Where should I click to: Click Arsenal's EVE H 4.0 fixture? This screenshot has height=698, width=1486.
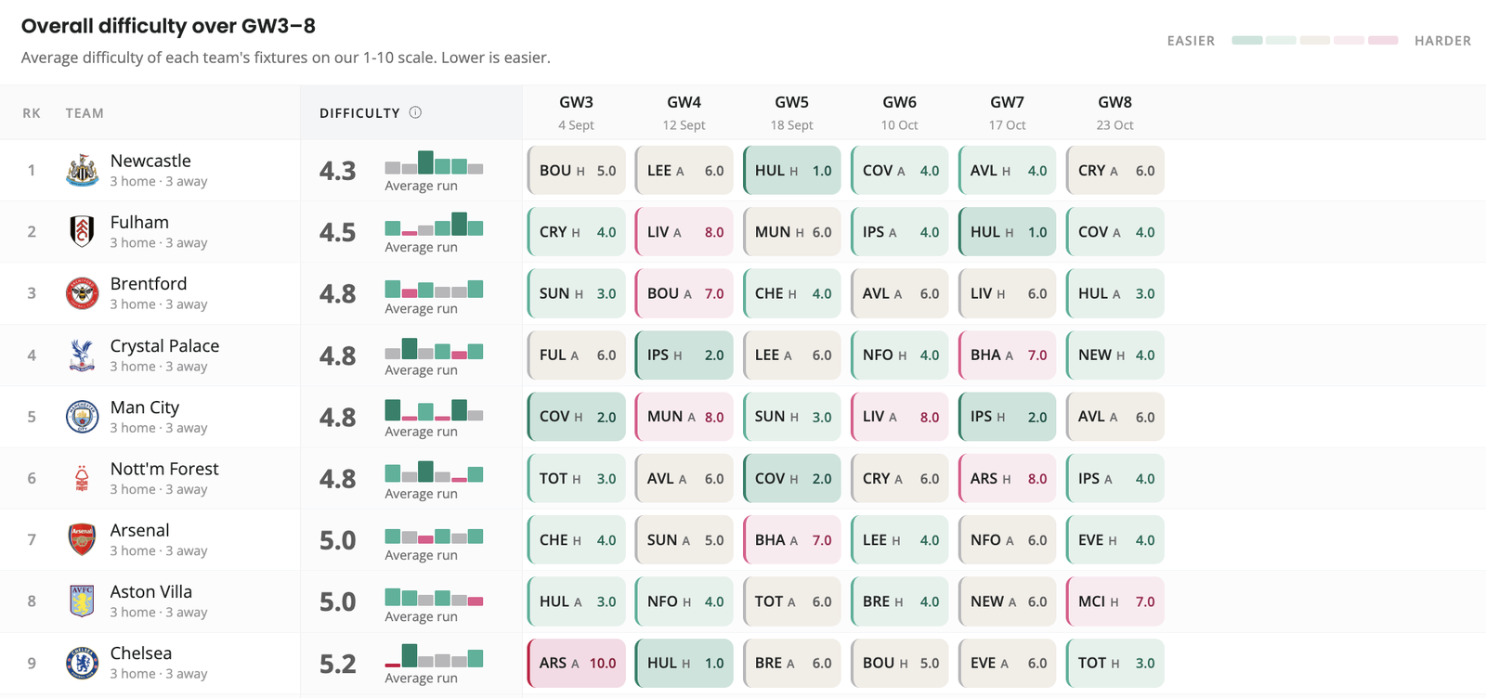coord(1115,539)
